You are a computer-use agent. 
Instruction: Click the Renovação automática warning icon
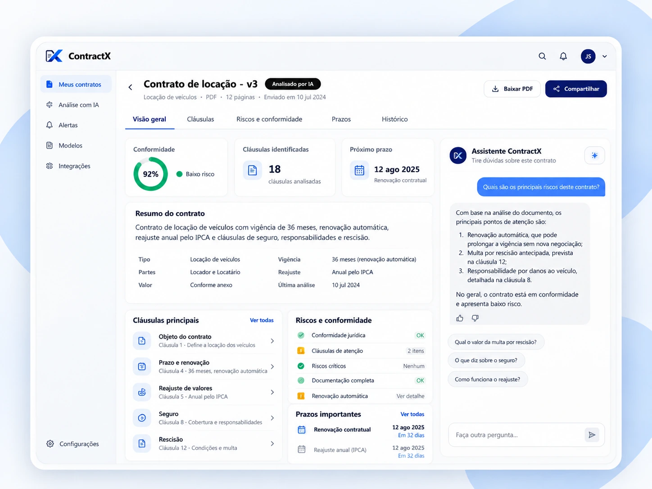[301, 396]
